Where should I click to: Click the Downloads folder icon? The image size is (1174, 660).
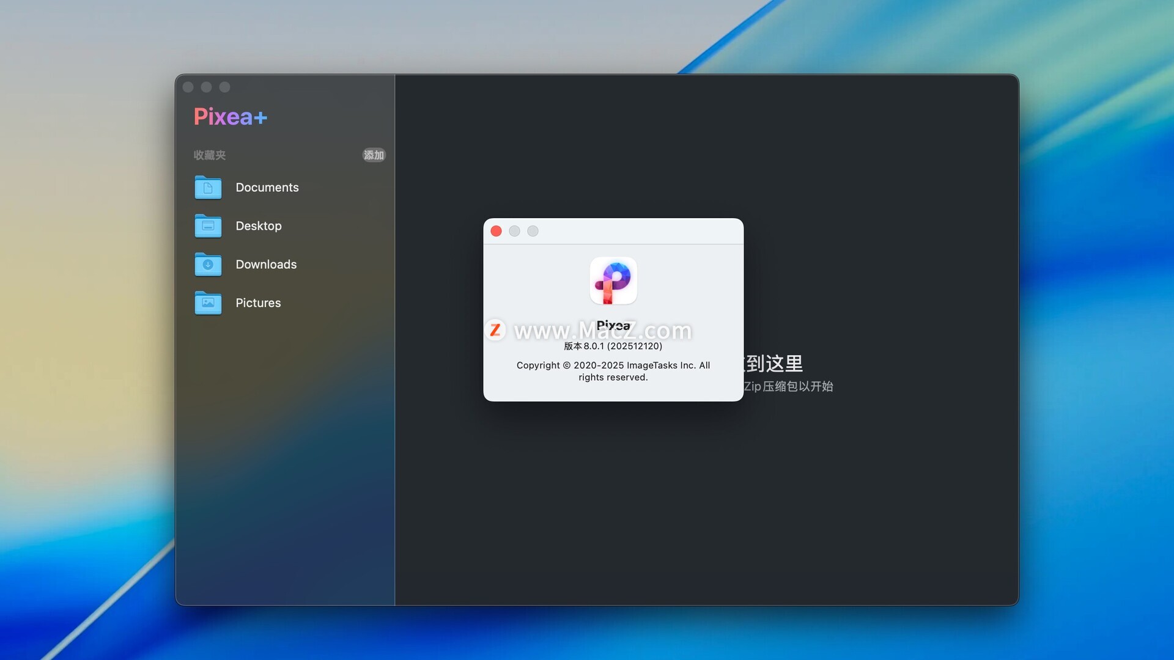[208, 265]
